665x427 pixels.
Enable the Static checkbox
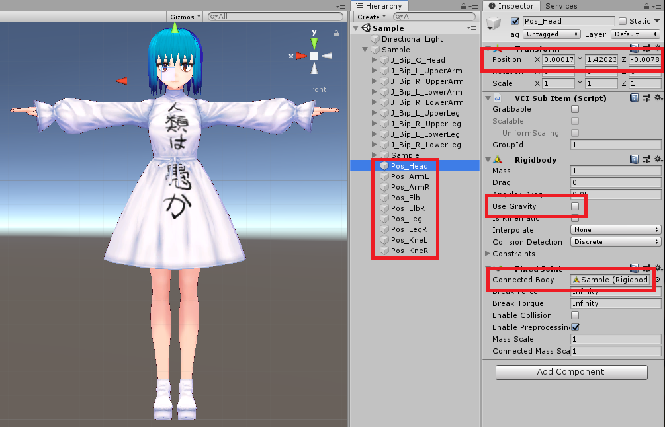[623, 21]
